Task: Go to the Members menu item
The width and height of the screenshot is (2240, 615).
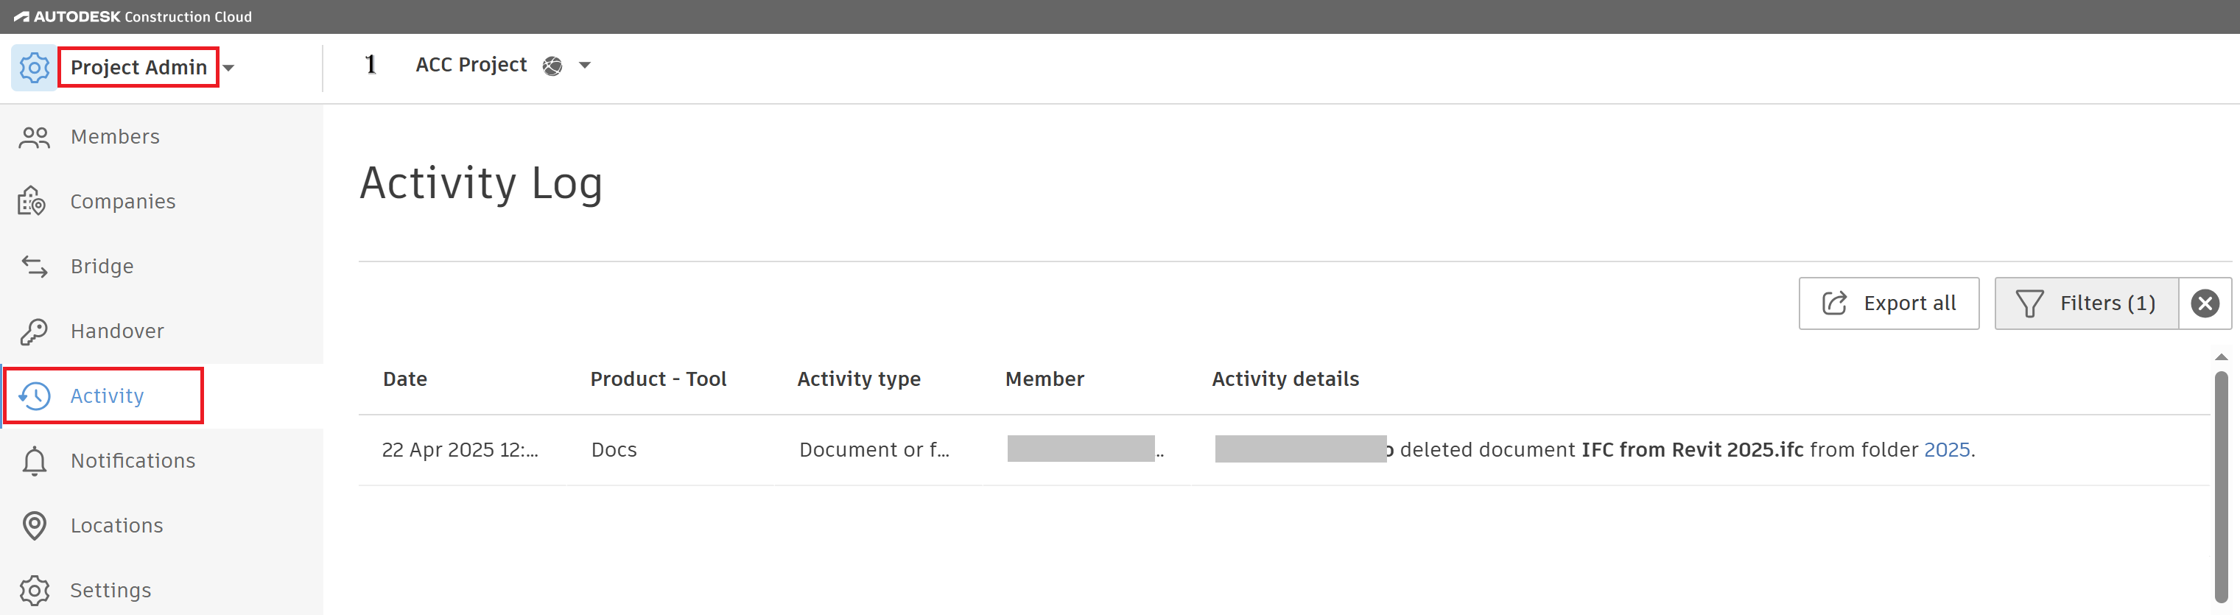Action: click(x=115, y=138)
